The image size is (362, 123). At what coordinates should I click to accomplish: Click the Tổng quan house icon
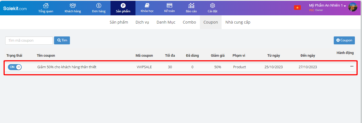click(46, 6)
